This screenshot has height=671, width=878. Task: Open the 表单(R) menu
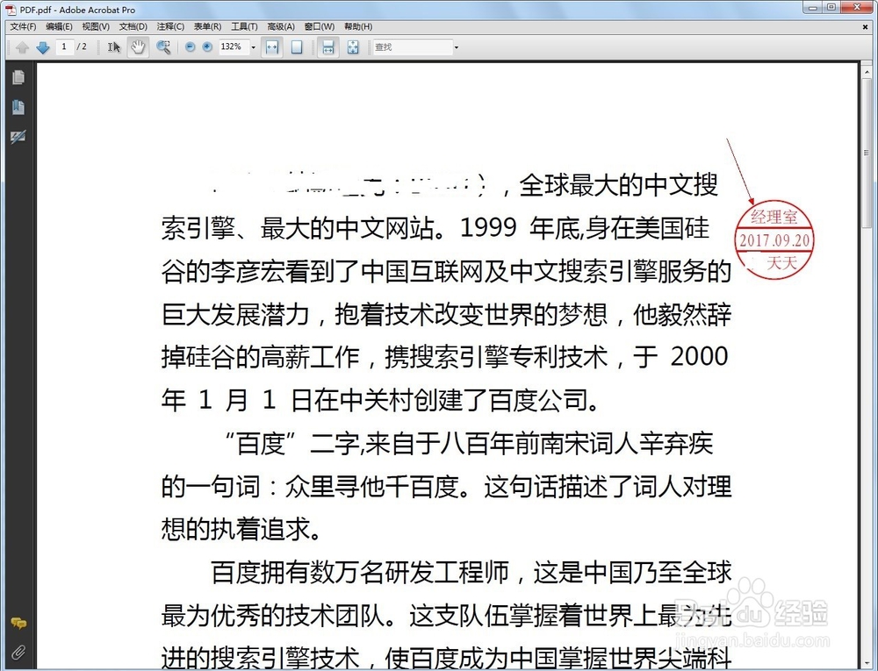click(207, 26)
